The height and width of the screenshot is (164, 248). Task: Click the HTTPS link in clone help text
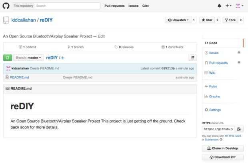229,136
